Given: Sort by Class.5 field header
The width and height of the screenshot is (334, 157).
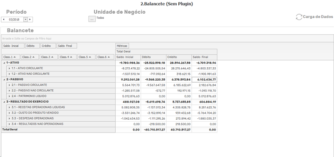Looking at the screenshot, I should [x=86, y=57].
